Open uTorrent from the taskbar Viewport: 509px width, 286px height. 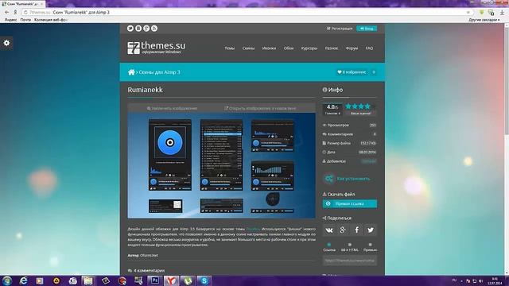tap(188, 280)
